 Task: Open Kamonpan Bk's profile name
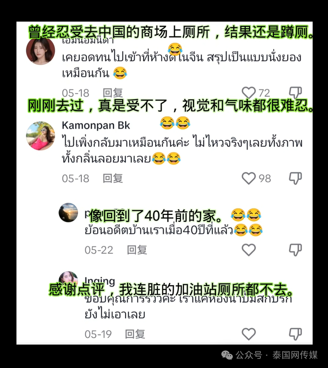click(x=96, y=125)
